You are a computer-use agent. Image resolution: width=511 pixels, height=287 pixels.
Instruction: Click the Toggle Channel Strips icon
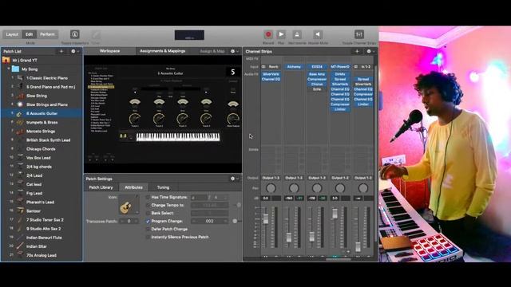coord(358,34)
